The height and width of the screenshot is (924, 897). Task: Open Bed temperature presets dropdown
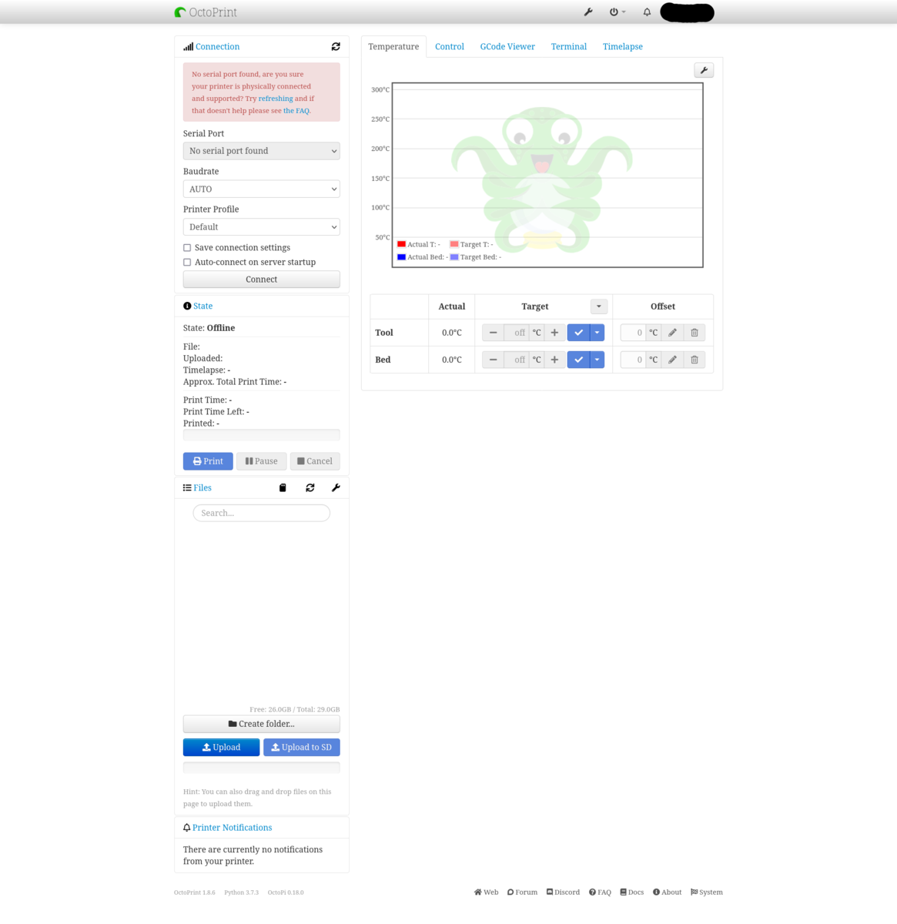coord(597,360)
